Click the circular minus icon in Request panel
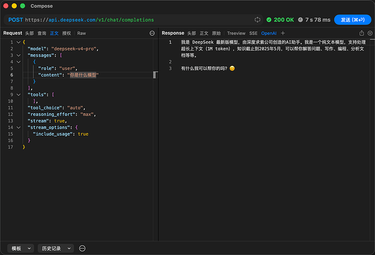 pyautogui.click(x=152, y=33)
